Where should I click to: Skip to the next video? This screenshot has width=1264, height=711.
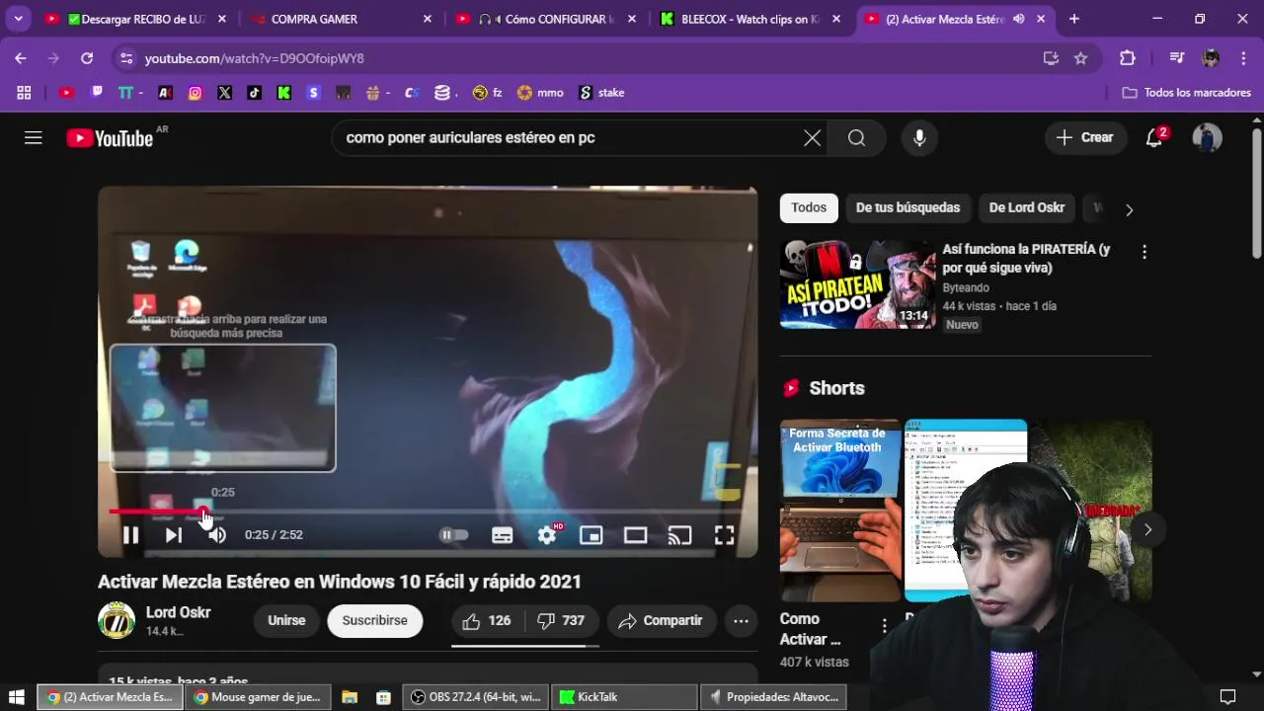[174, 535]
